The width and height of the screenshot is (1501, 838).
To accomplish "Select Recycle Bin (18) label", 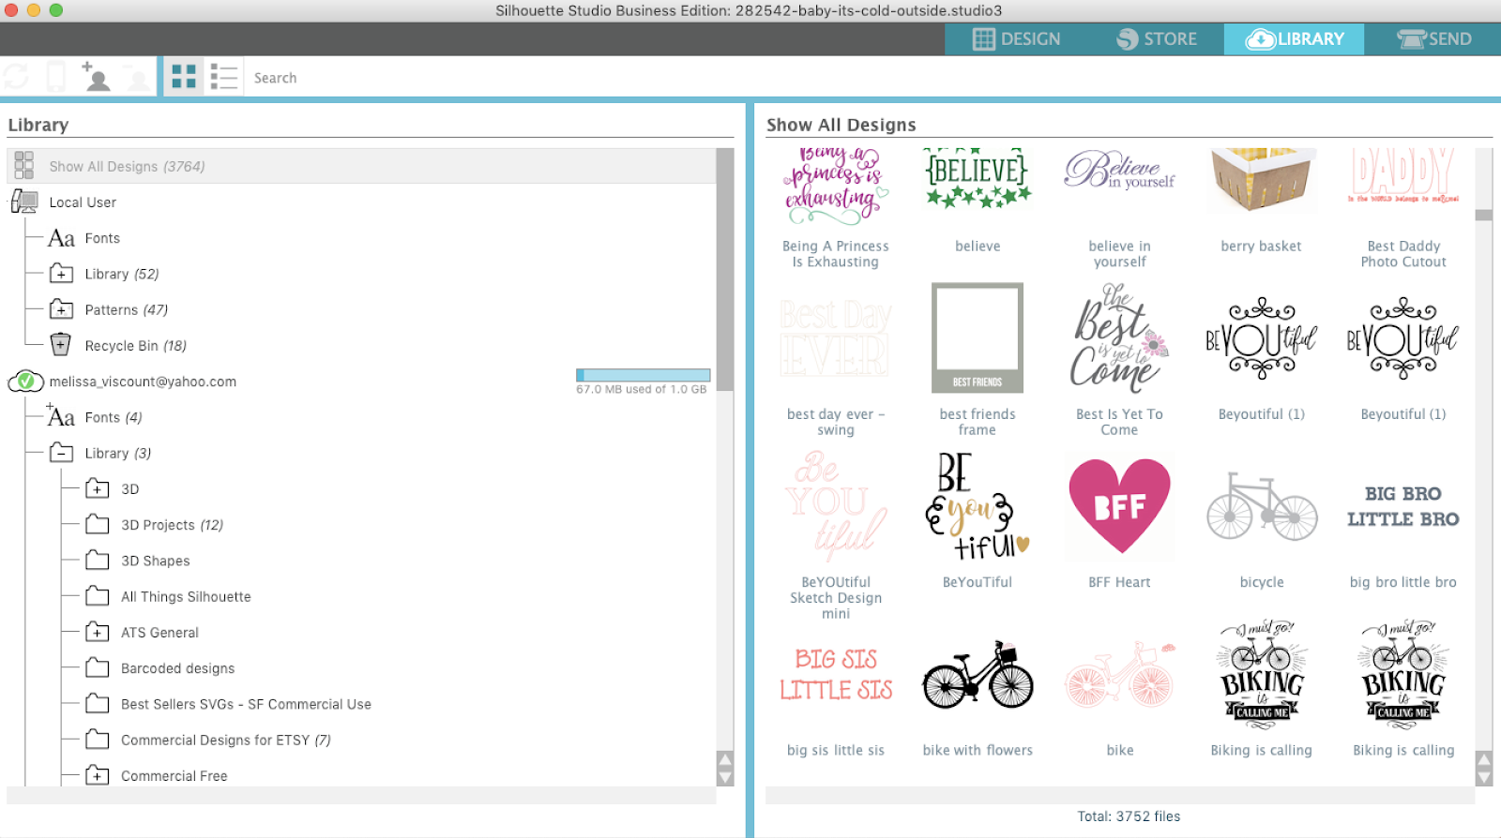I will click(135, 346).
